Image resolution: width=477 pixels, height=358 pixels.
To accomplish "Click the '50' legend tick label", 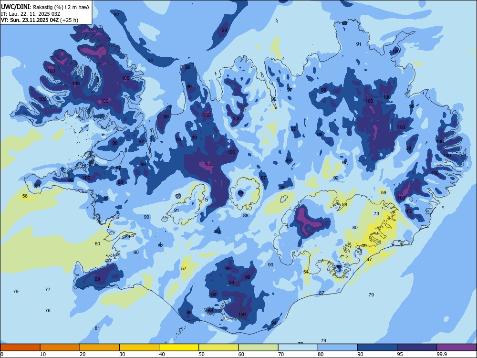I will pyautogui.click(x=201, y=354).
